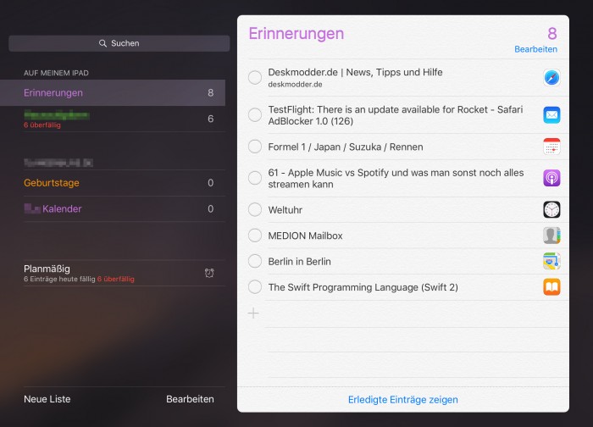This screenshot has height=427, width=593.
Task: Click 'The Swift Programming Language (Swift 2)' text
Action: coord(363,287)
